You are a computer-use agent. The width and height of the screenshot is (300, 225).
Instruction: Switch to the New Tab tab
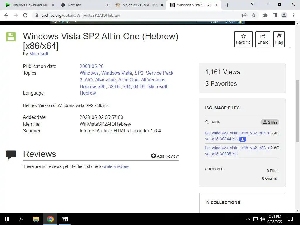(x=85, y=5)
